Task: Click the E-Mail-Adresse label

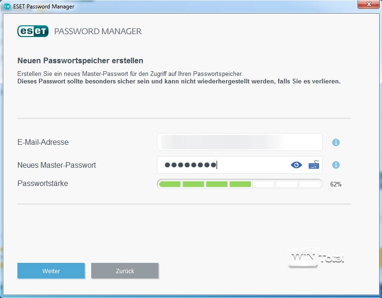Action: click(x=43, y=142)
